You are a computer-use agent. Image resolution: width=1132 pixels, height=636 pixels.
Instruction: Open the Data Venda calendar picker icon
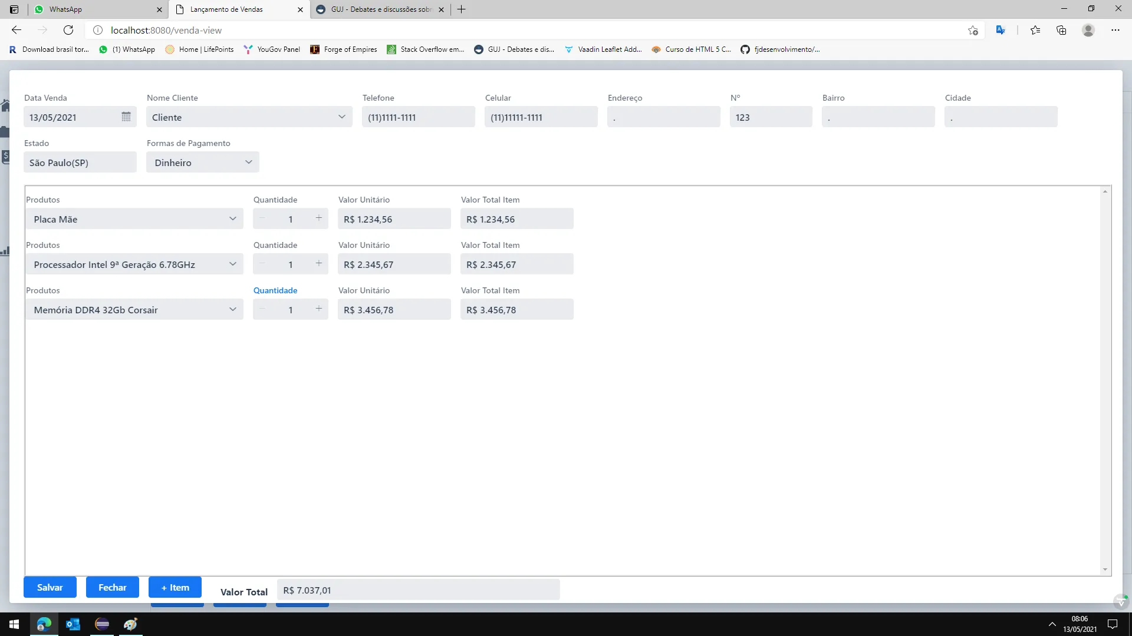[126, 117]
